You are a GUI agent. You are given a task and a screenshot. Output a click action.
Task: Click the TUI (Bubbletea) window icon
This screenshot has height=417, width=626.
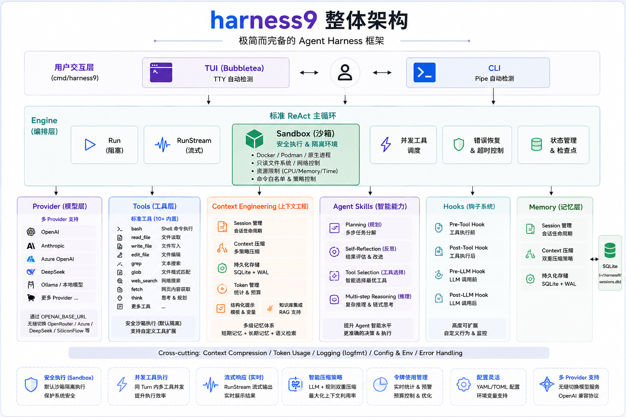click(161, 72)
